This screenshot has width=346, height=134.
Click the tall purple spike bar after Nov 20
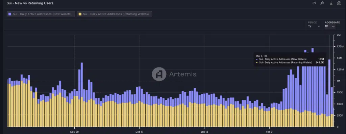coord(82,80)
